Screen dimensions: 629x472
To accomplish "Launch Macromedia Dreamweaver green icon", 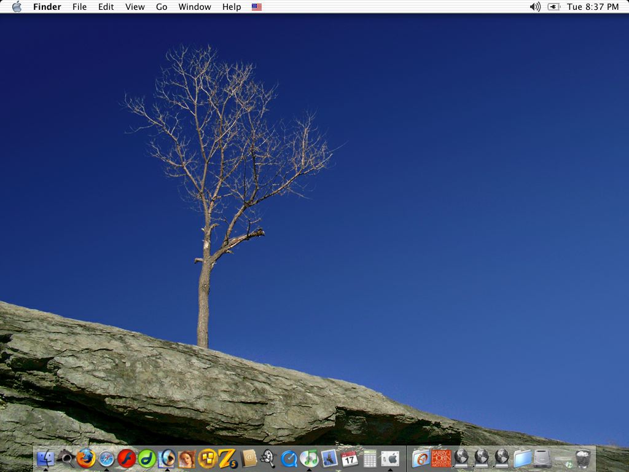I will click(x=147, y=458).
